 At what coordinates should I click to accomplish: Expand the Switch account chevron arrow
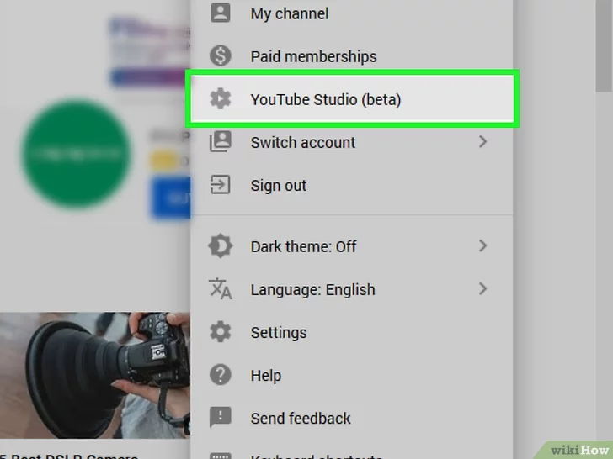coord(482,142)
